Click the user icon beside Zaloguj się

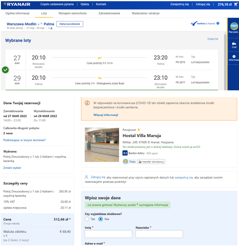(x=86, y=177)
